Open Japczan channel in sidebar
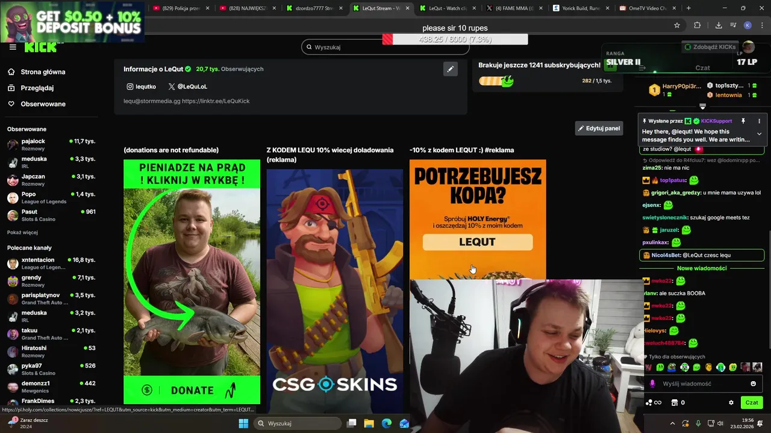 coord(51,180)
